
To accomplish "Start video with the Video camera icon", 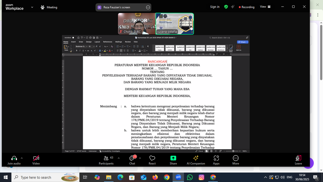I will pos(36,158).
